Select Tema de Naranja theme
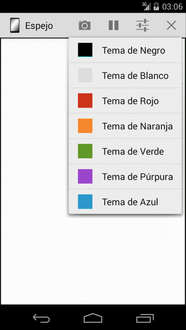 (x=125, y=126)
